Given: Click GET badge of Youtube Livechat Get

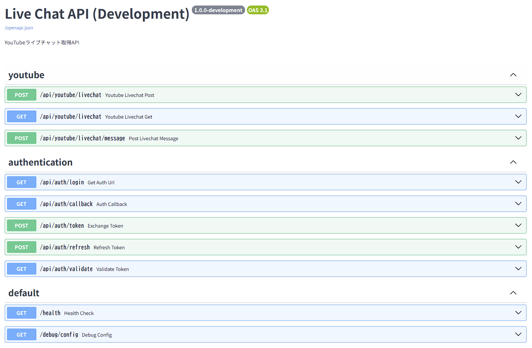Looking at the screenshot, I should [22, 116].
